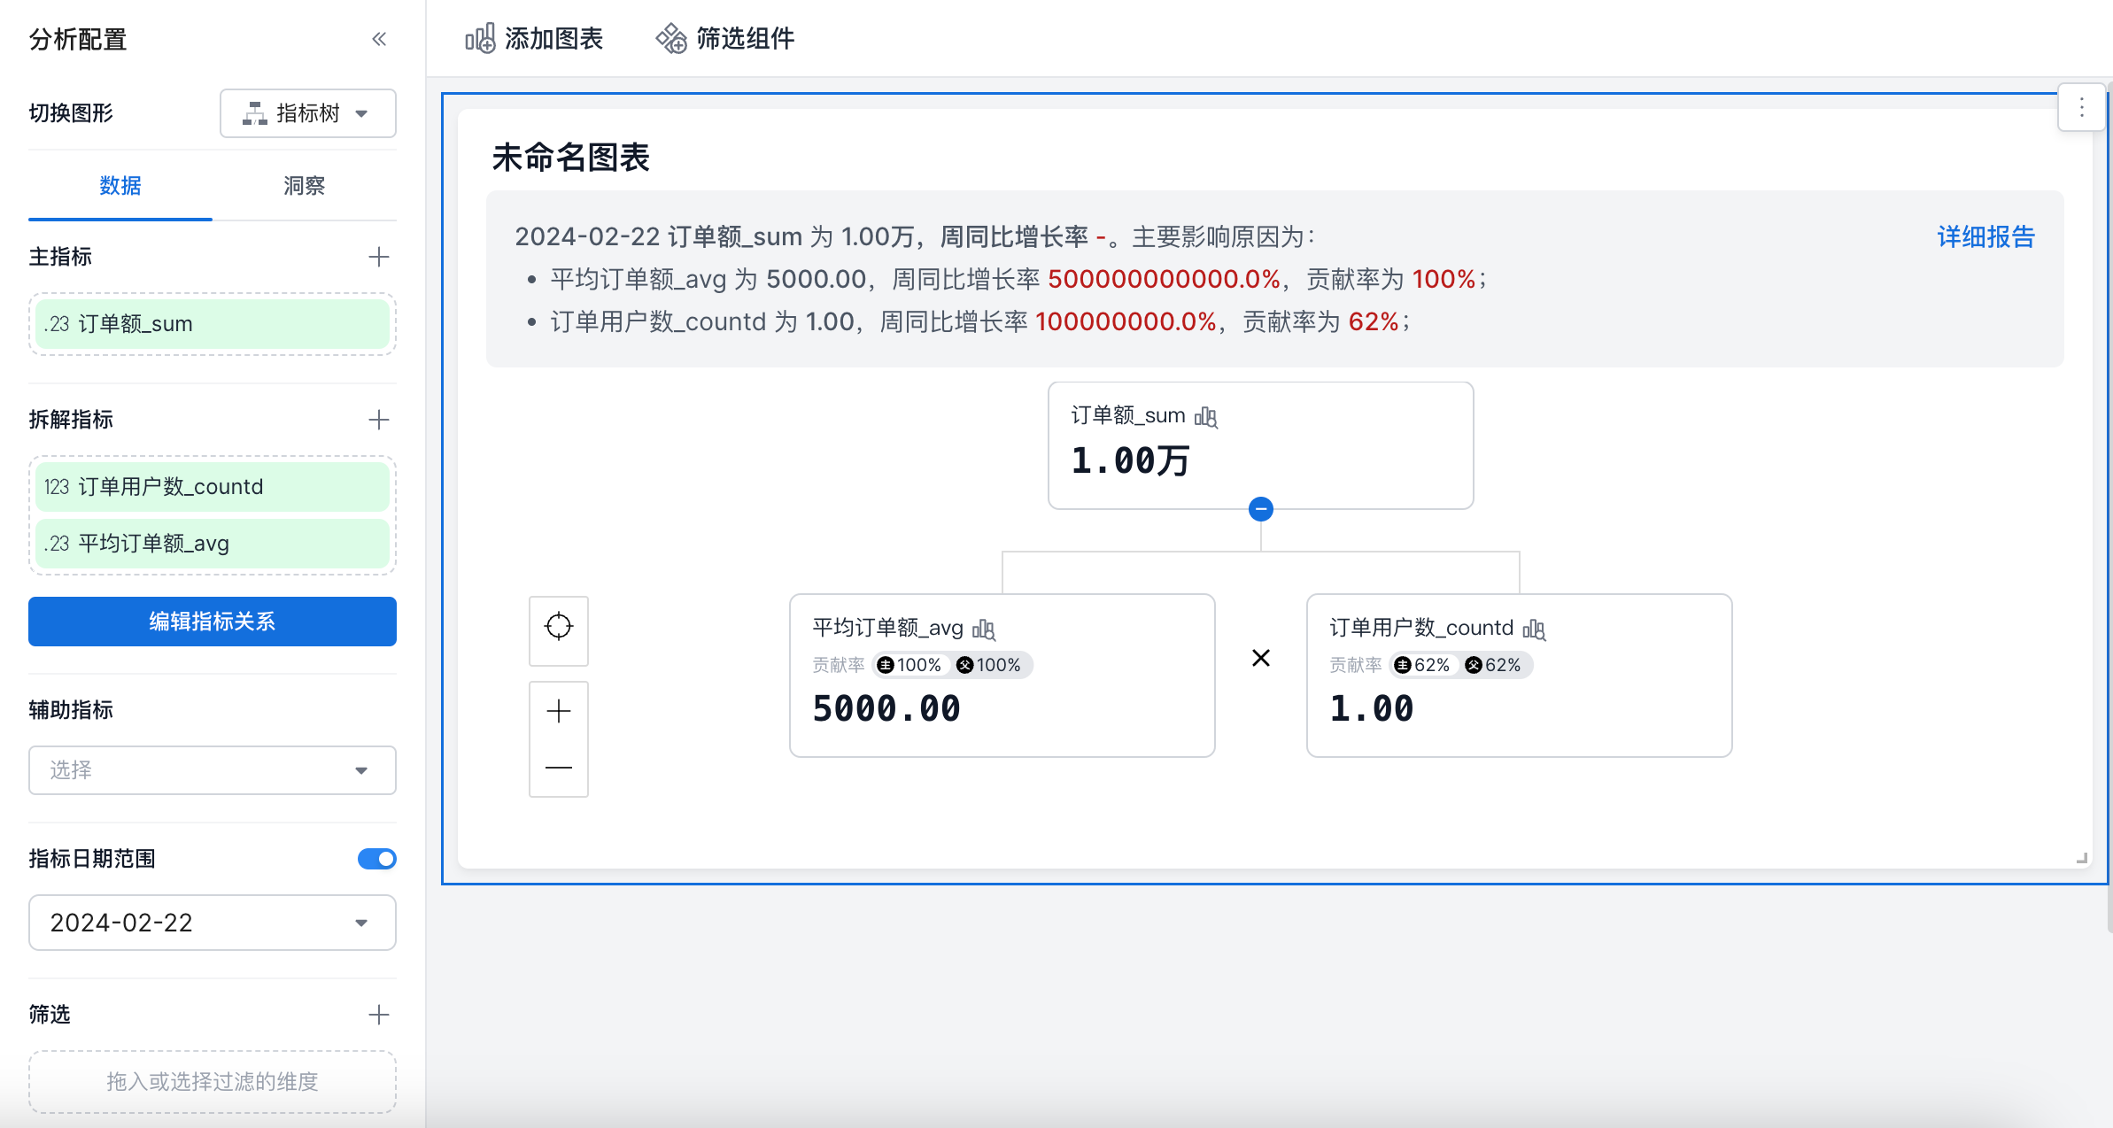
Task: Toggle off 指标日期范围 switch
Action: [377, 859]
